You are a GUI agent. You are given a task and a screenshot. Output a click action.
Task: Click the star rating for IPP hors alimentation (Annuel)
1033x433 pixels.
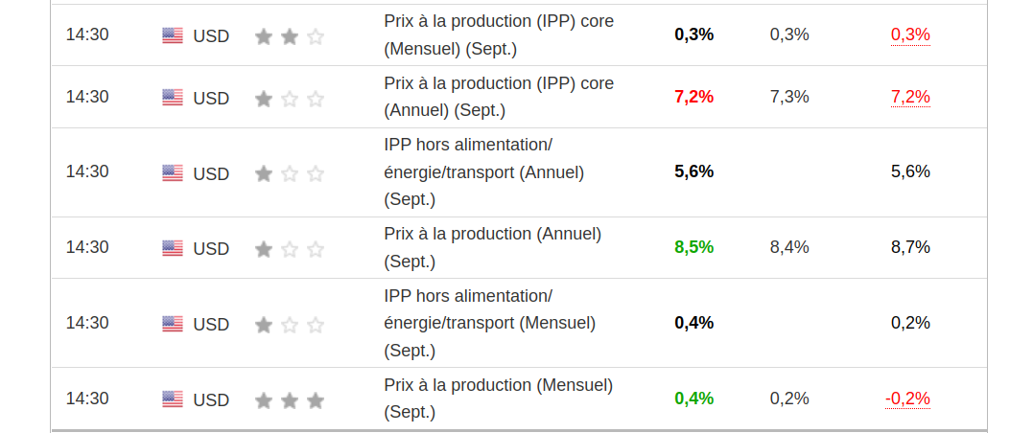(x=290, y=173)
